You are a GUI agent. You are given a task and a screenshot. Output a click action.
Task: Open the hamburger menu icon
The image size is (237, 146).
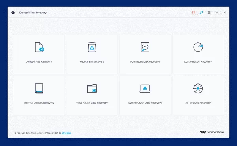(x=209, y=13)
